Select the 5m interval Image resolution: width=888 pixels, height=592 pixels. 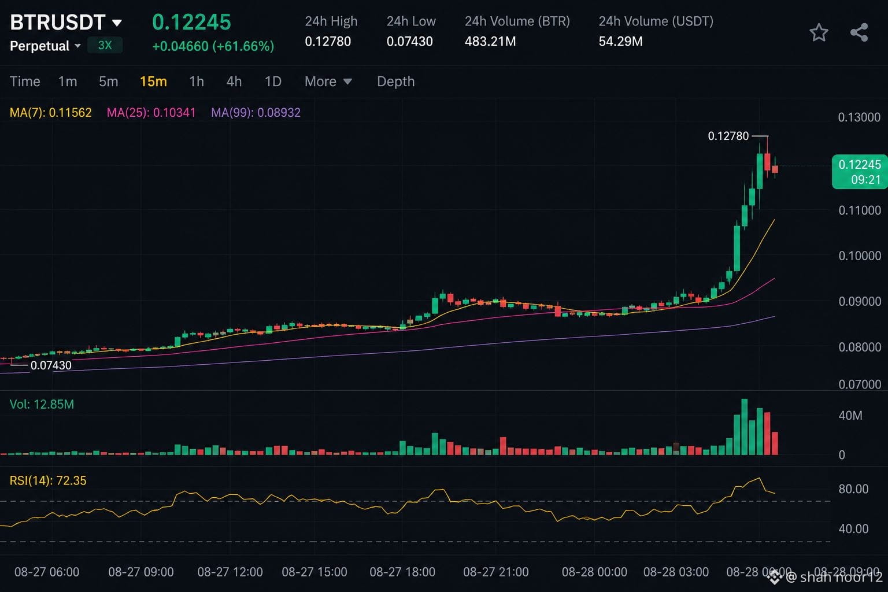(x=108, y=82)
